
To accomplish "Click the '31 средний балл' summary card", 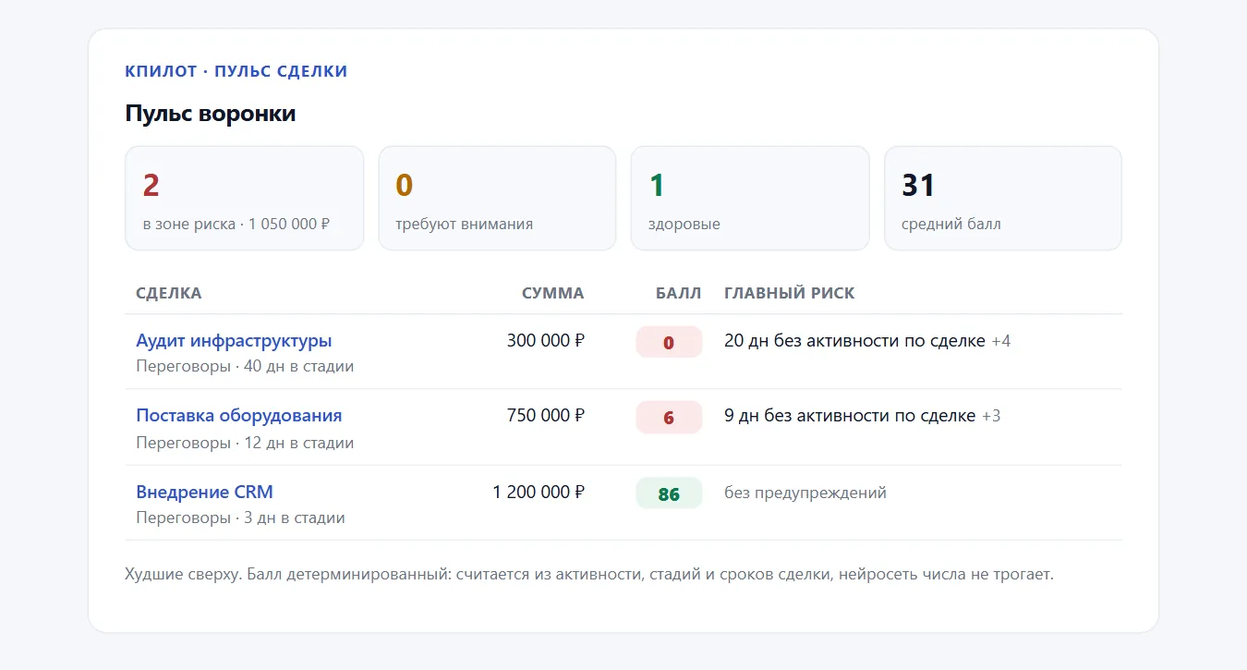I will click(1003, 198).
